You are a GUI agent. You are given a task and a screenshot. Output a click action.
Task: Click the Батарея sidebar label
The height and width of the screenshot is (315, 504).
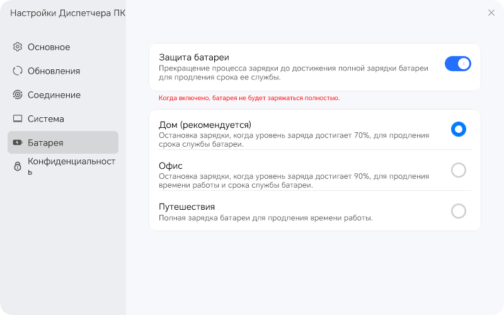45,143
